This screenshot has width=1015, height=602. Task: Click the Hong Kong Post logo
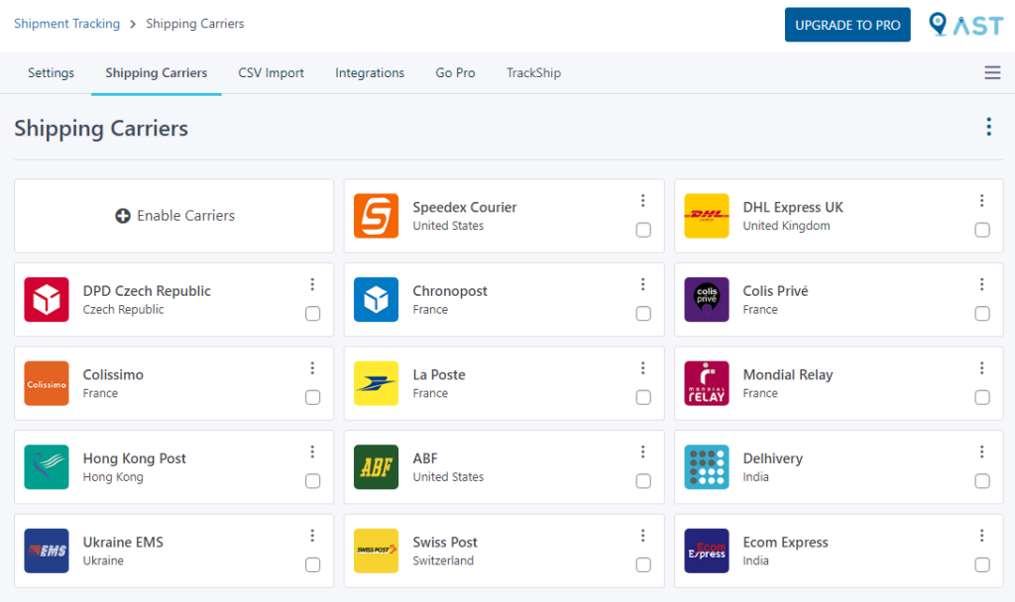pyautogui.click(x=47, y=467)
